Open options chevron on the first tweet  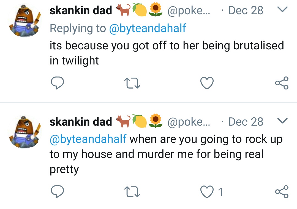(x=282, y=9)
